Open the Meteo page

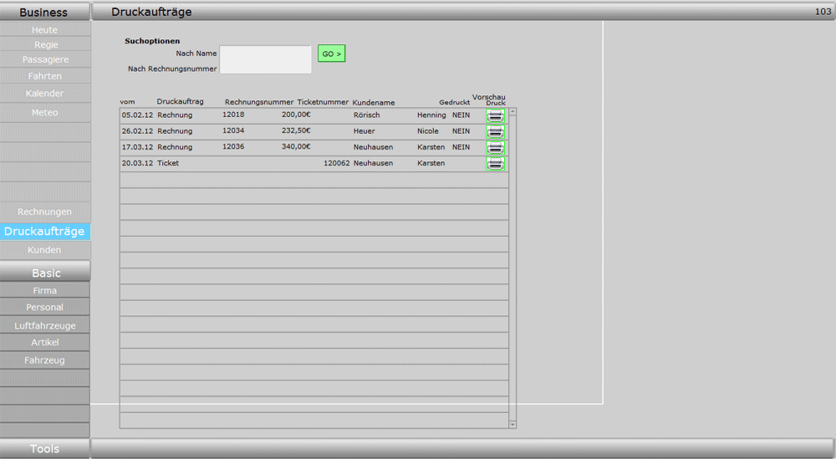(45, 113)
